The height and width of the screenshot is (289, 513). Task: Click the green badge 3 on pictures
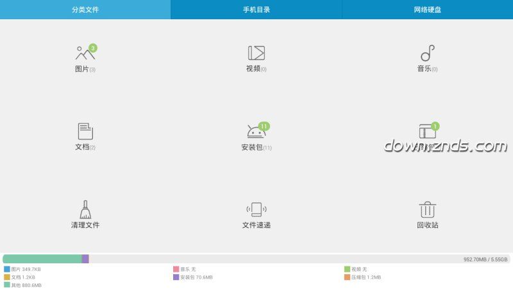pos(93,48)
